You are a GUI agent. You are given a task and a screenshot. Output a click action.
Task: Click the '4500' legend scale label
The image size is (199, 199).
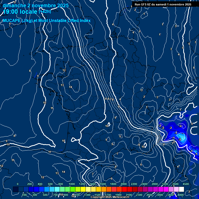186,184
